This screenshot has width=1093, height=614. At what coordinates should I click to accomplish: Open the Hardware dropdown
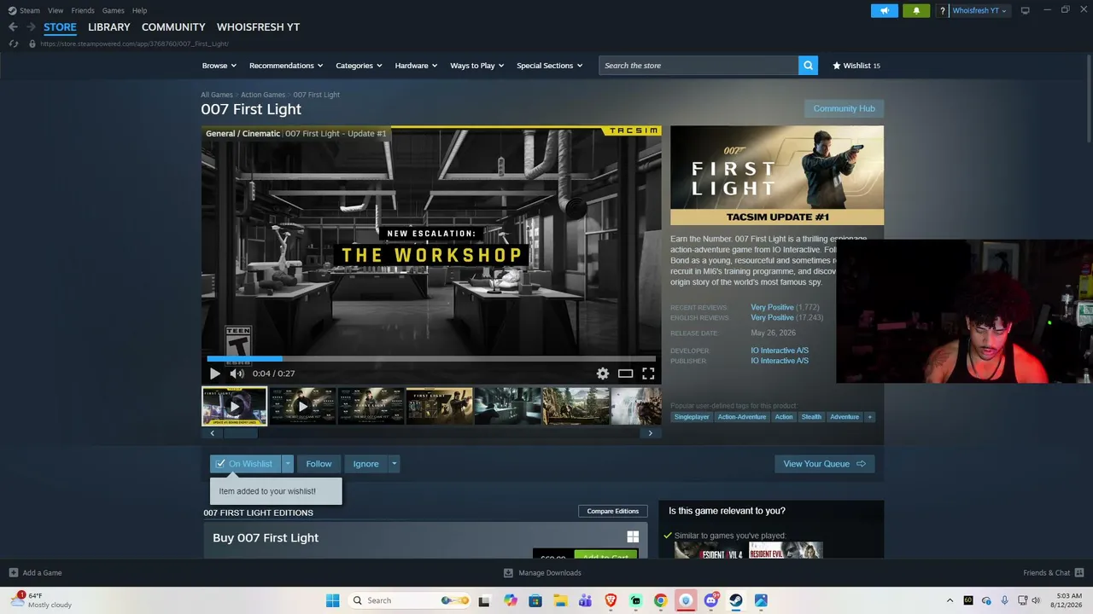point(416,66)
